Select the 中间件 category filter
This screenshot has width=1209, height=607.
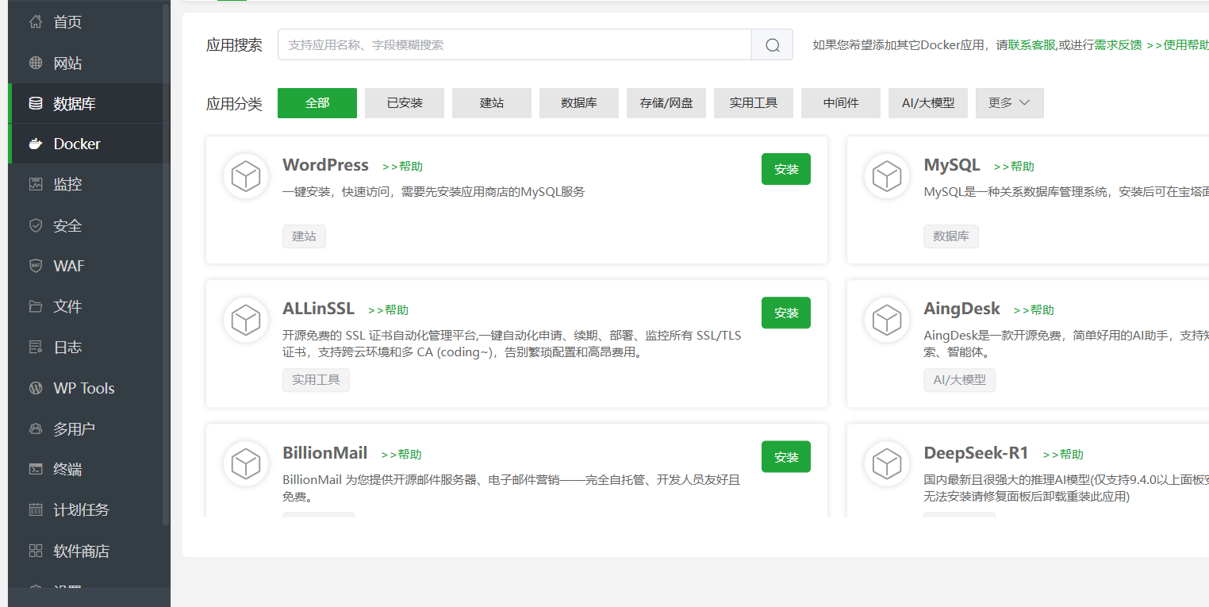click(x=841, y=103)
